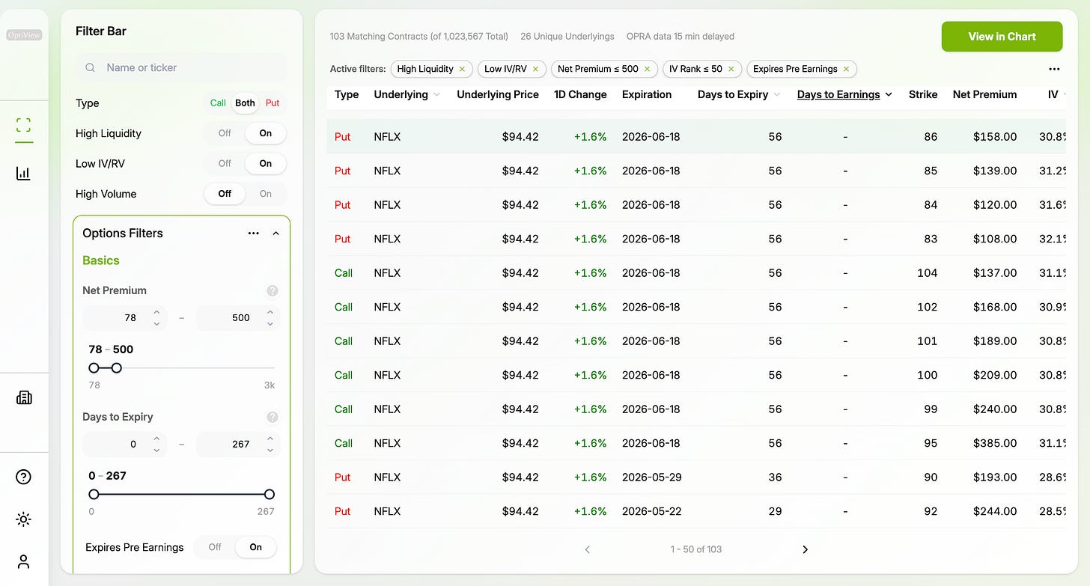Viewport: 1090px width, 586px height.
Task: Click IV Rank ≤ 50 chip label
Action: pos(695,69)
